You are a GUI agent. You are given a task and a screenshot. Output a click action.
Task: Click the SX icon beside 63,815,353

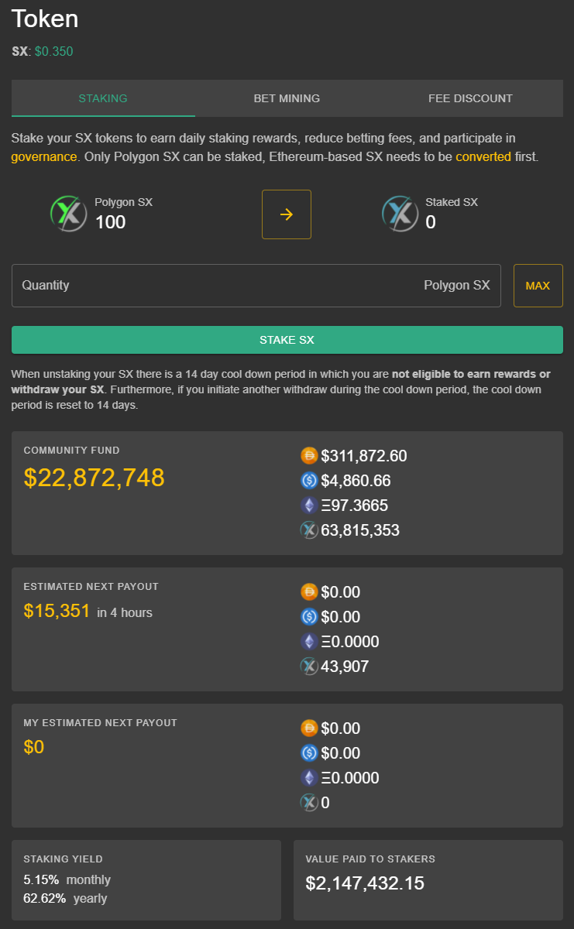[309, 530]
